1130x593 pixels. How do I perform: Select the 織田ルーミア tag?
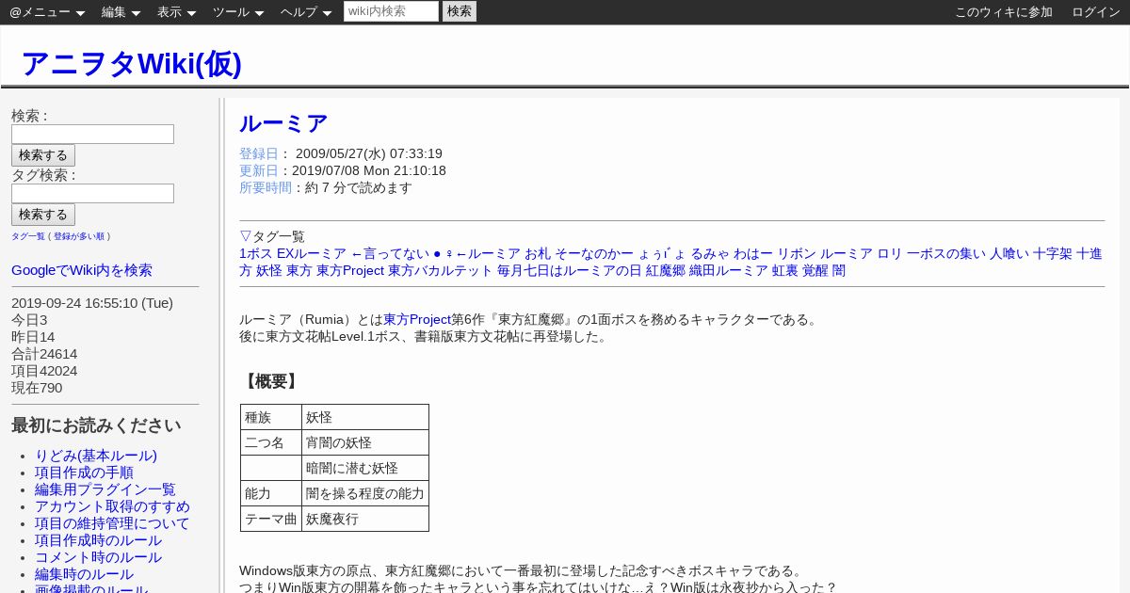pos(729,270)
